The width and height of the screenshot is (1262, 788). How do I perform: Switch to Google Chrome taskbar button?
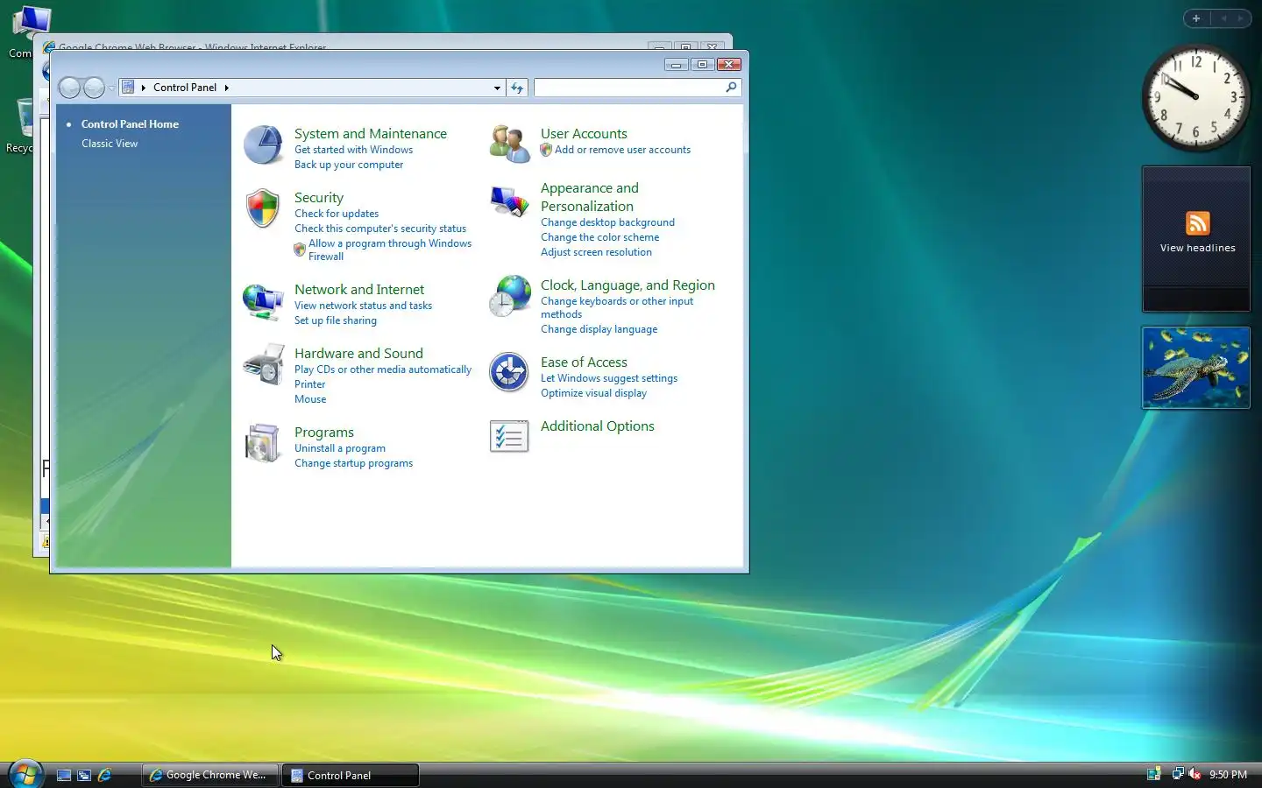210,775
